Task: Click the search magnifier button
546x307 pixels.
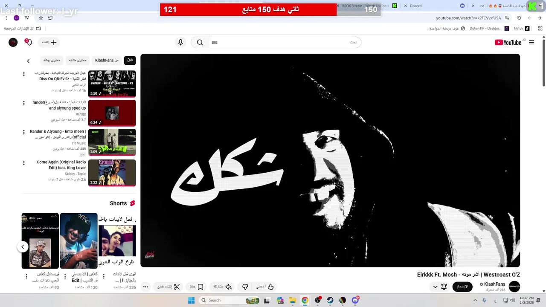Action: tap(200, 42)
